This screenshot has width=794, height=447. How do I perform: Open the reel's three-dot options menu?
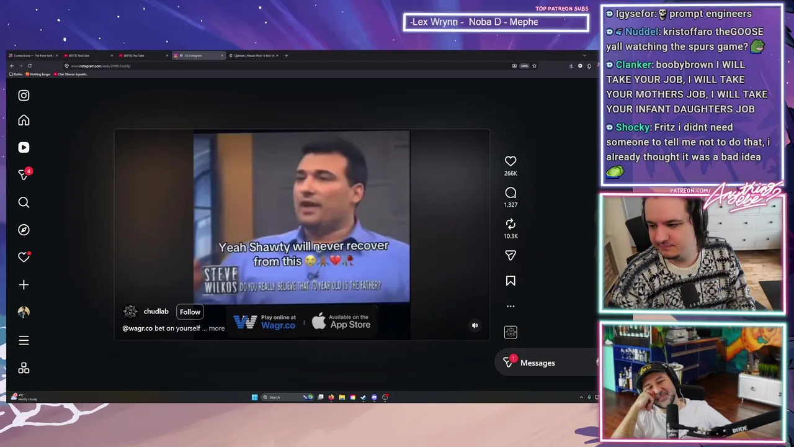click(511, 306)
